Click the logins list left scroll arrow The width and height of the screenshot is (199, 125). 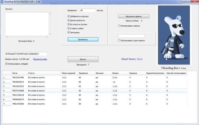(7, 37)
